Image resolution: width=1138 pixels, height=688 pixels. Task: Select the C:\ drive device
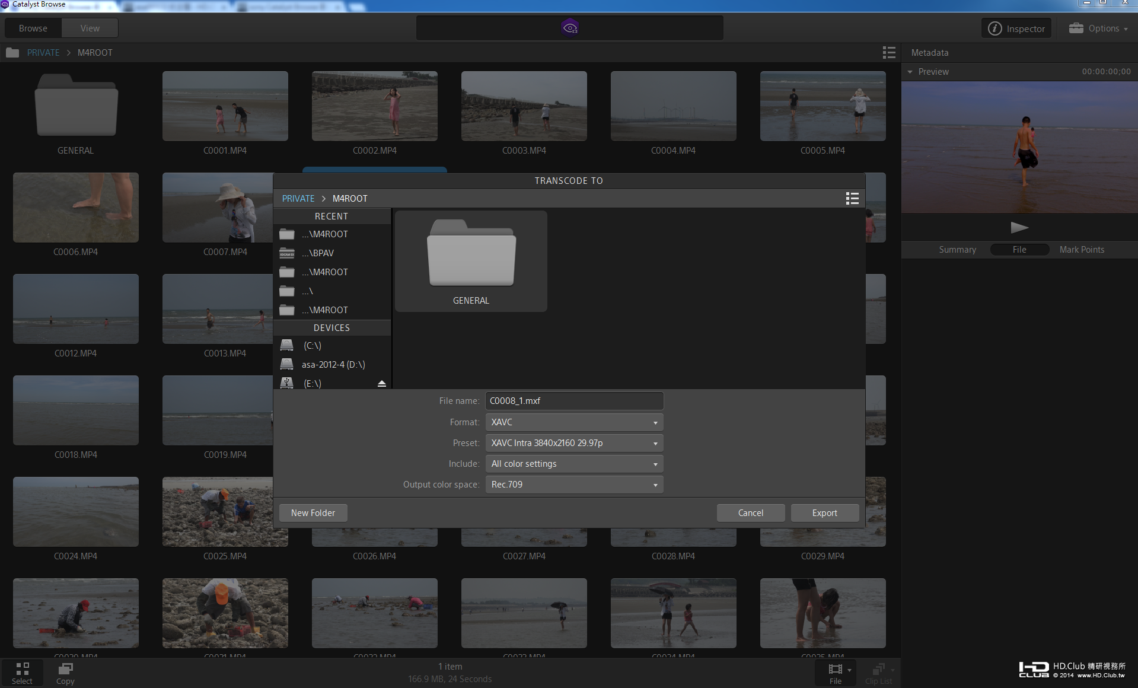coord(332,346)
